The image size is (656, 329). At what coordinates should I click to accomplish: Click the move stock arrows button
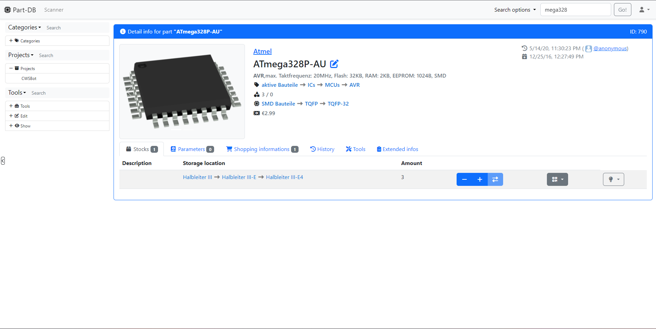495,179
